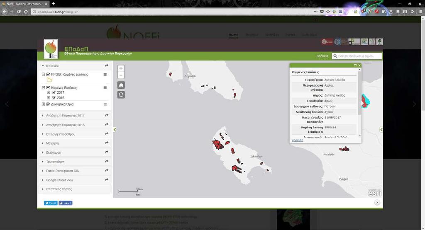This screenshot has height=230, width=425.
Task: Click the magnifier icon in address search
Action: point(335,56)
